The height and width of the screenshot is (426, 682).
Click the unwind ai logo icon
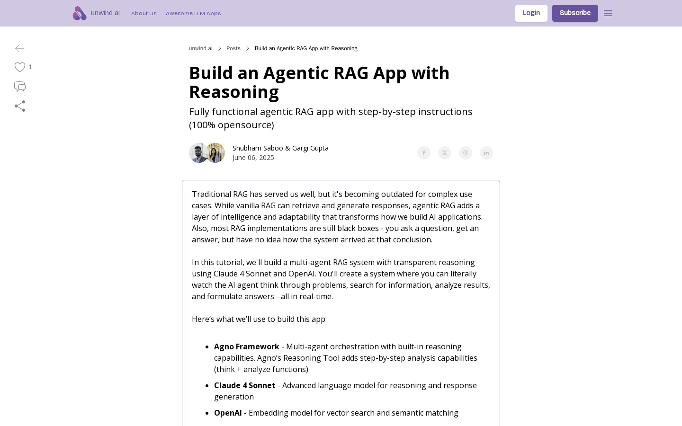(x=80, y=13)
